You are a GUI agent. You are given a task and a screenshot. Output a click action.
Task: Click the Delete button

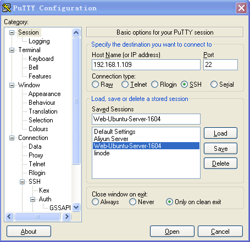point(220,164)
